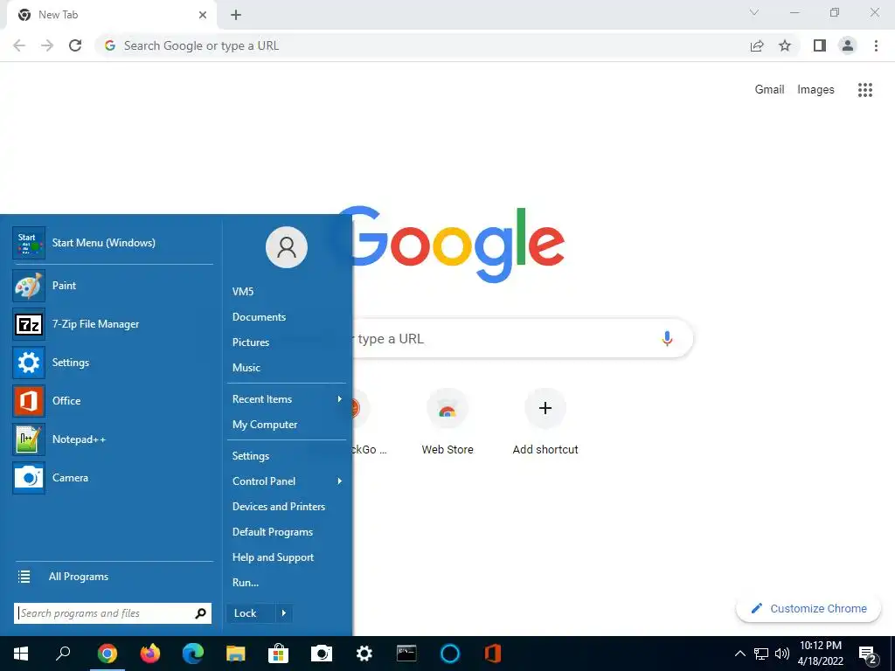
Task: Open Pictures from start menu
Action: pyautogui.click(x=251, y=342)
